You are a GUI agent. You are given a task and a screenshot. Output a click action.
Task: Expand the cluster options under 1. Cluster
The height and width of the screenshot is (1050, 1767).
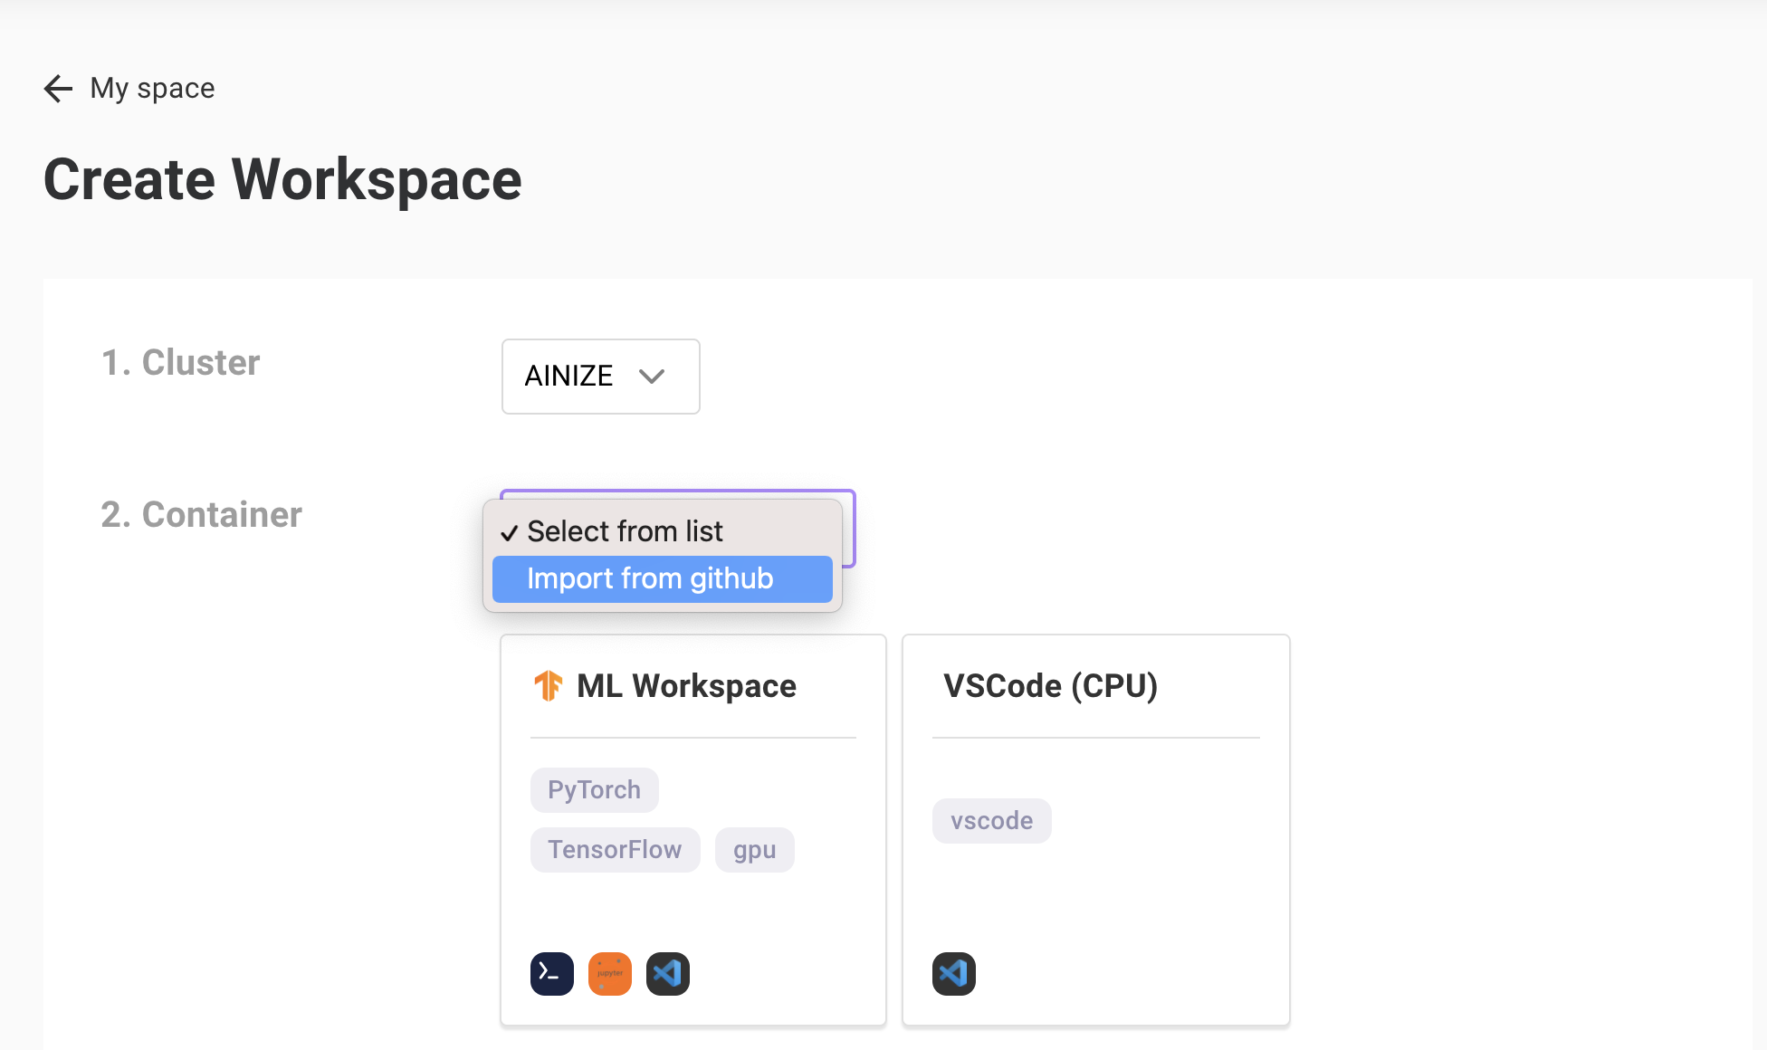point(600,377)
